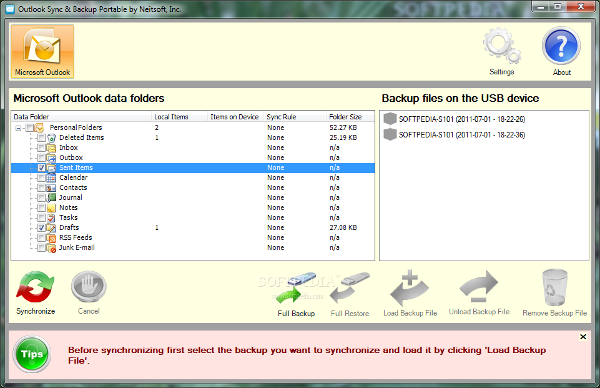Check the Journal checkbox

41,197
